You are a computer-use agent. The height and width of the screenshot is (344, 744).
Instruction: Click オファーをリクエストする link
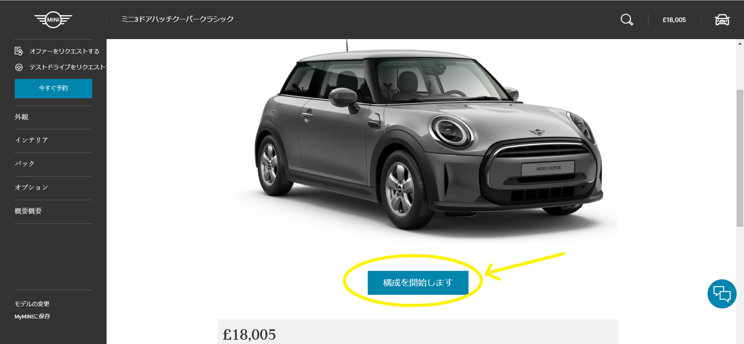[x=64, y=51]
